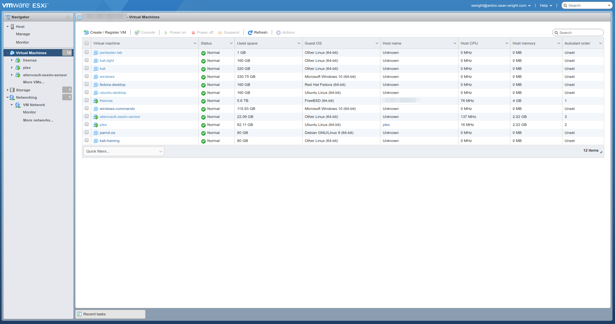Open the Virtual machine column menu arrow
The width and height of the screenshot is (615, 324).
195,43
